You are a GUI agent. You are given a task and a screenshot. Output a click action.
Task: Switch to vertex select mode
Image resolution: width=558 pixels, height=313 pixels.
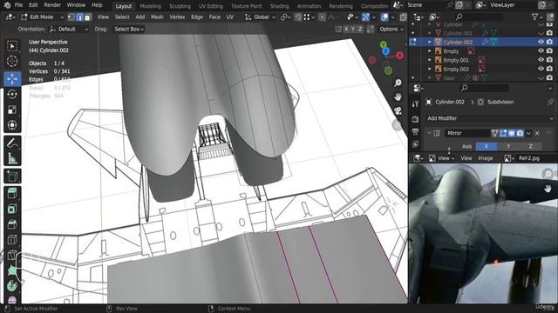(x=71, y=17)
